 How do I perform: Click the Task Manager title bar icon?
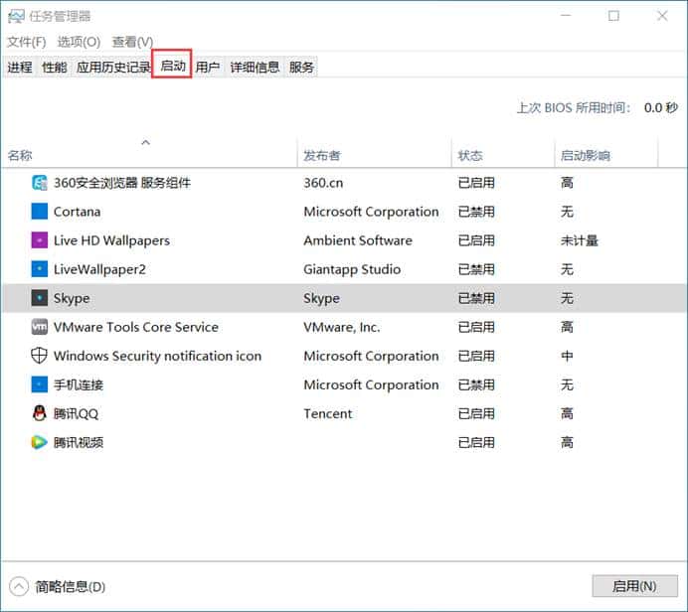[16, 16]
